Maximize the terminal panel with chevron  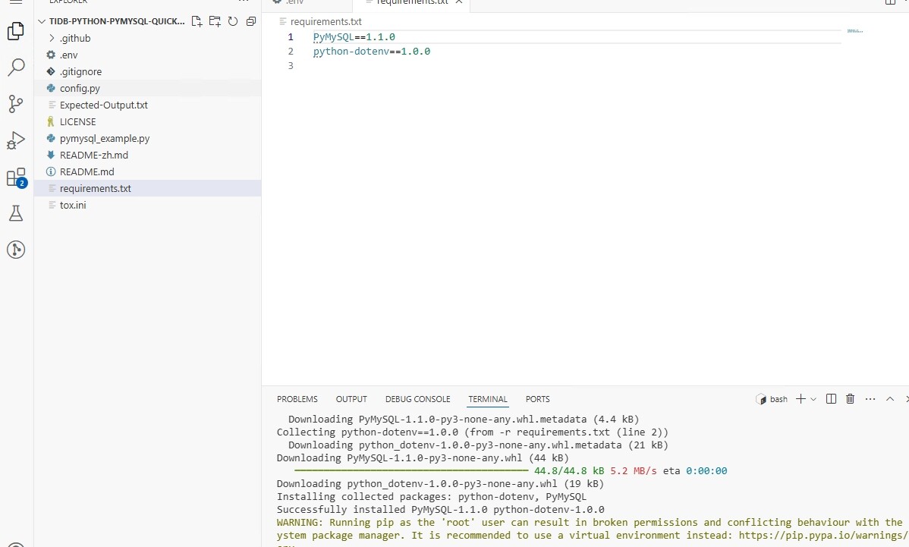[890, 399]
